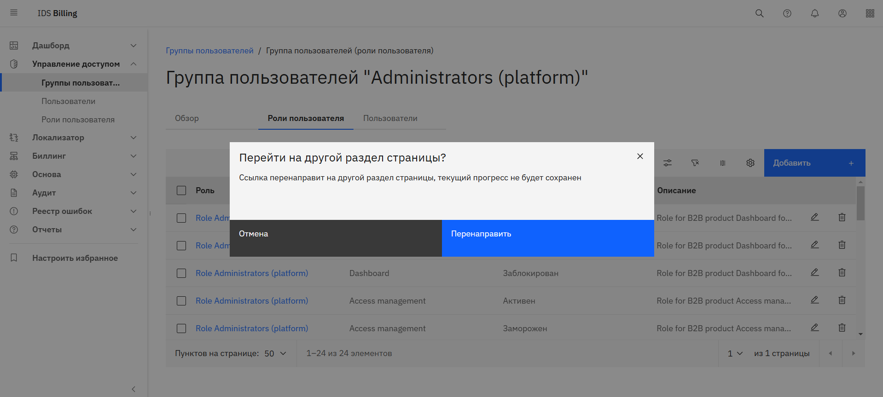Click the search icon in header
Image resolution: width=883 pixels, height=397 pixels.
click(x=759, y=13)
